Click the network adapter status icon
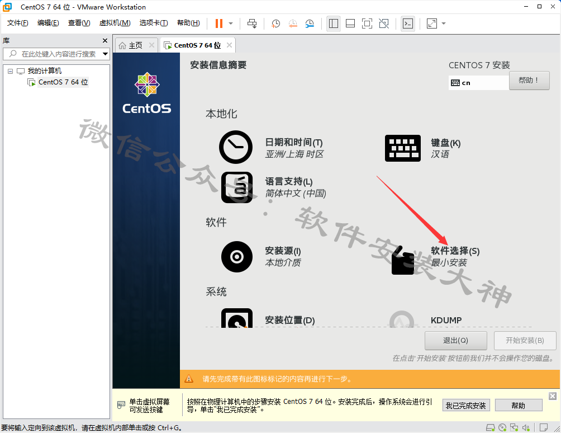Image resolution: width=561 pixels, height=433 pixels. point(514,427)
